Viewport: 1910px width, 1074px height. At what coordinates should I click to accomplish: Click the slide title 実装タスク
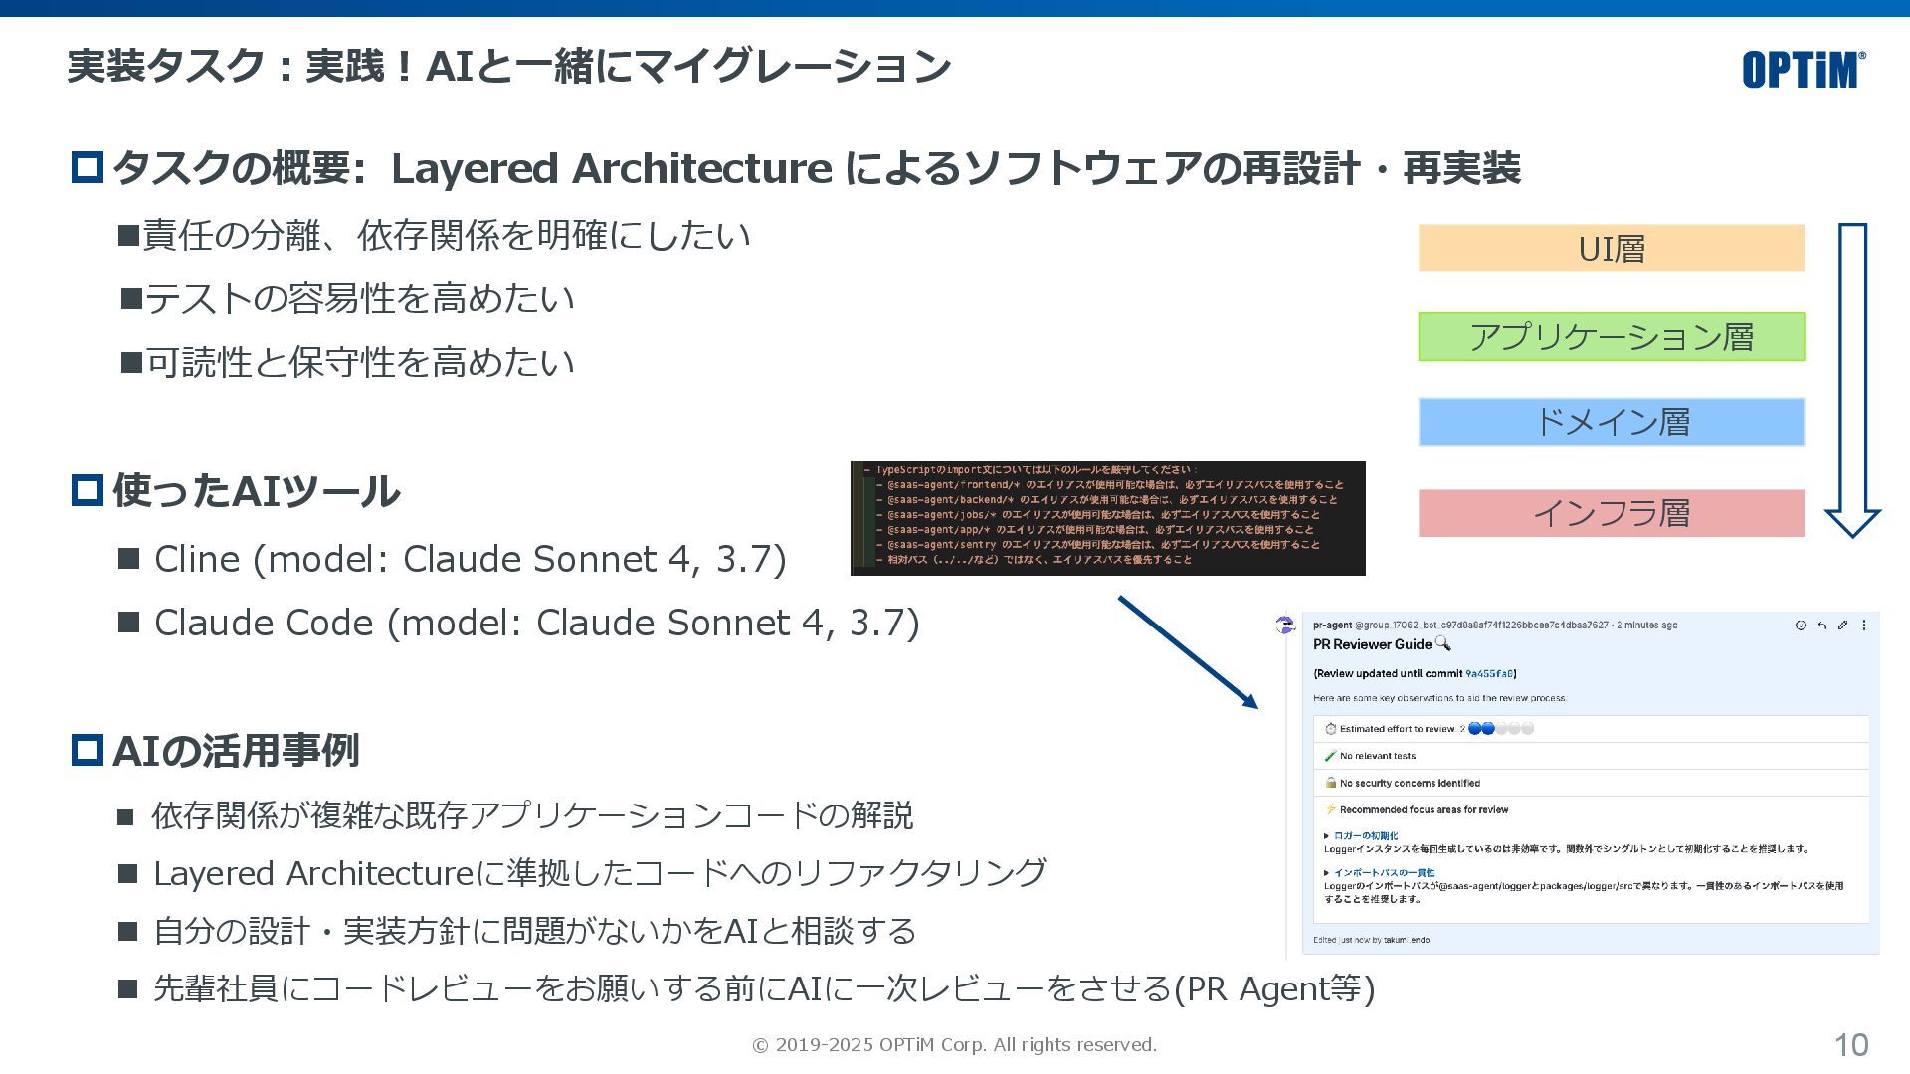click(509, 67)
